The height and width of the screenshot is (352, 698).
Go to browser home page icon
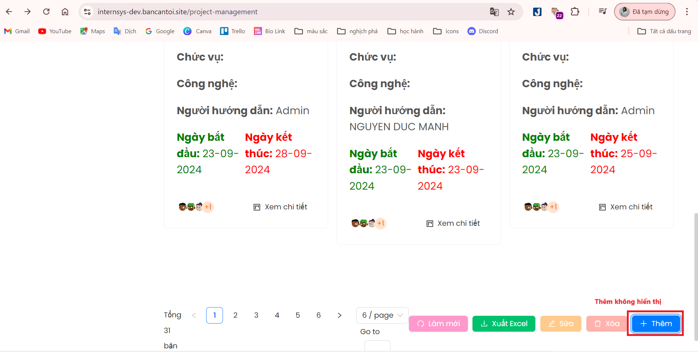(x=65, y=12)
